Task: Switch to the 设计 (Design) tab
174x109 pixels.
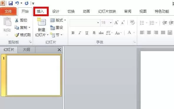Action: click(56, 11)
